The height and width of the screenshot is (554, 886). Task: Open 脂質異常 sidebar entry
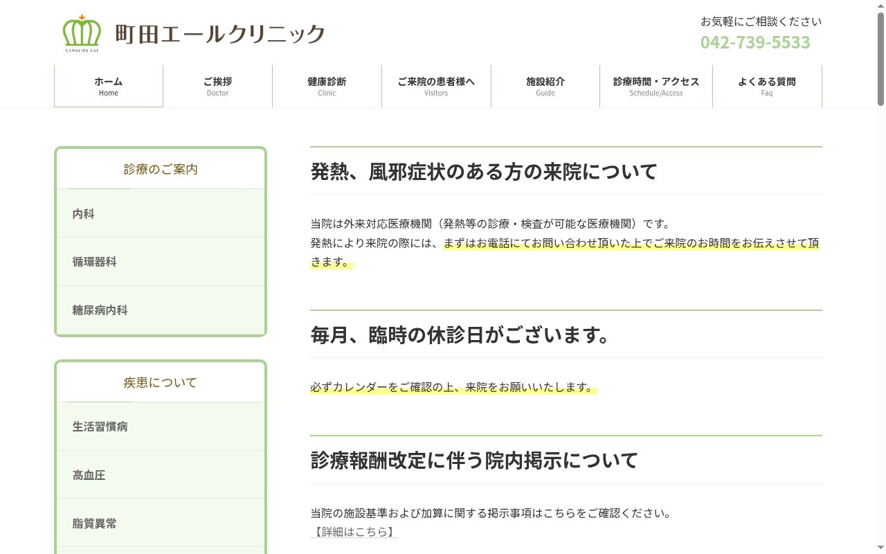pyautogui.click(x=161, y=524)
